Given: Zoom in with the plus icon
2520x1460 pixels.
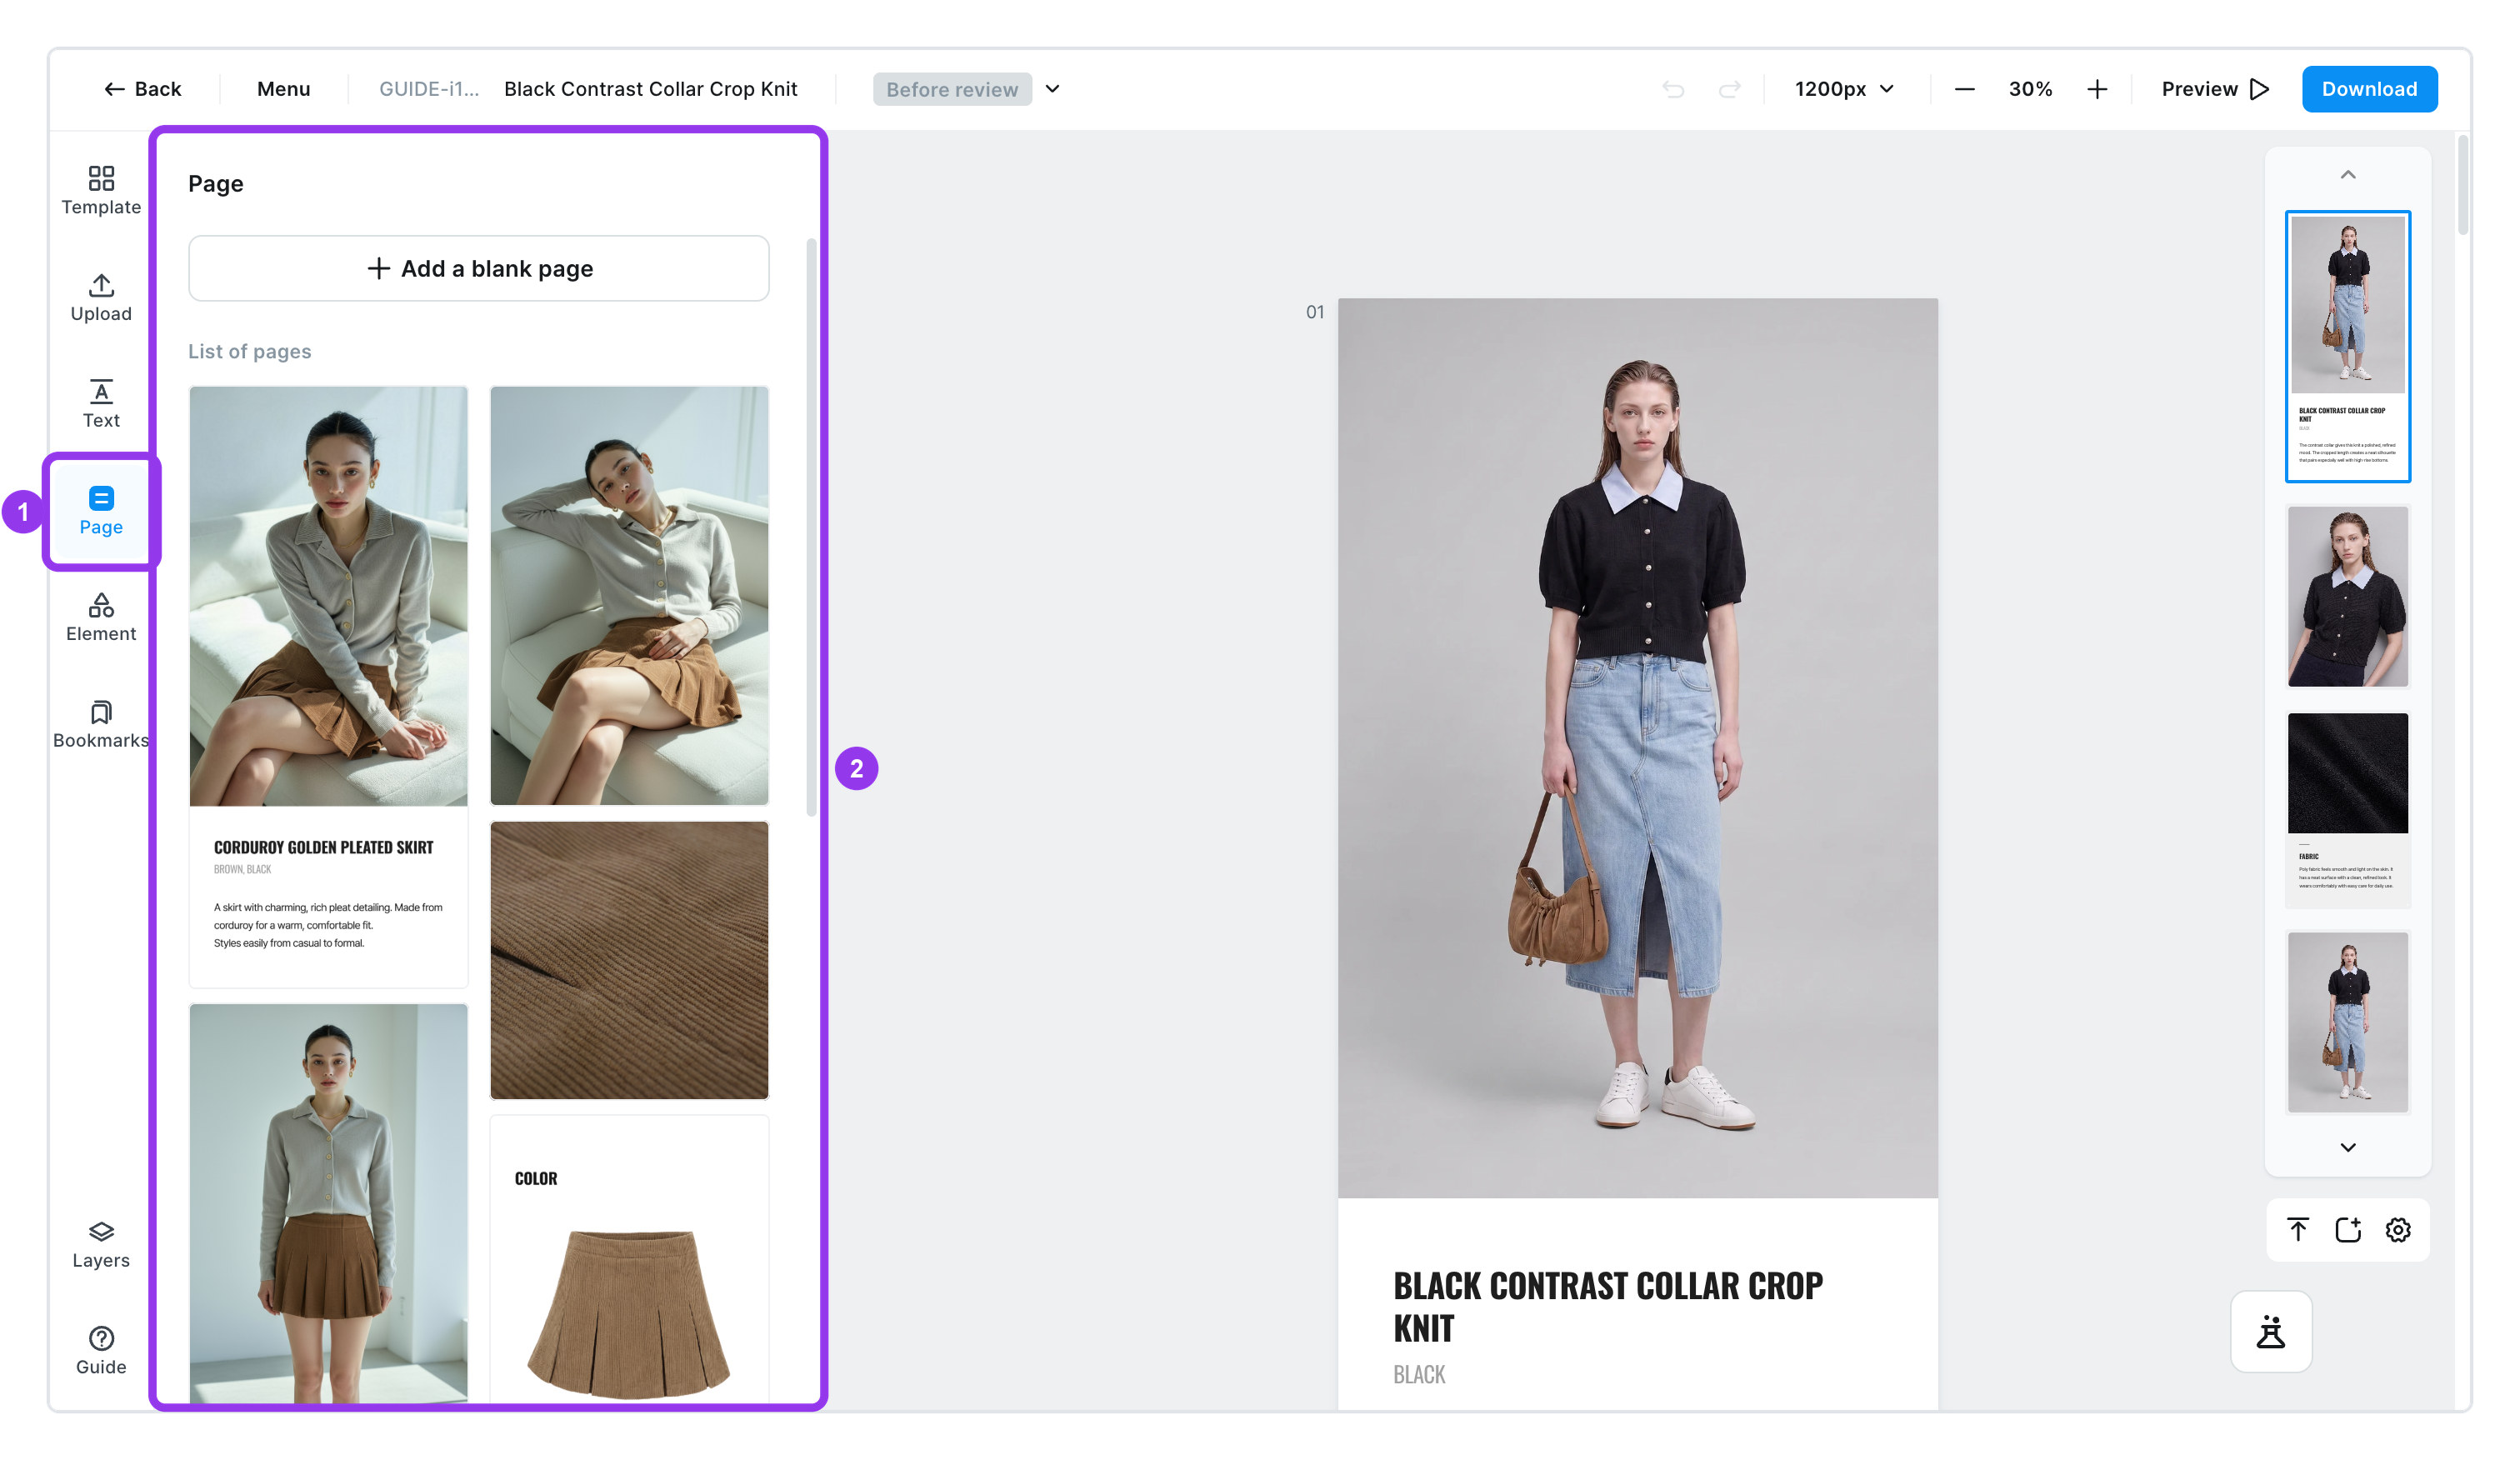Looking at the screenshot, I should coord(2097,89).
